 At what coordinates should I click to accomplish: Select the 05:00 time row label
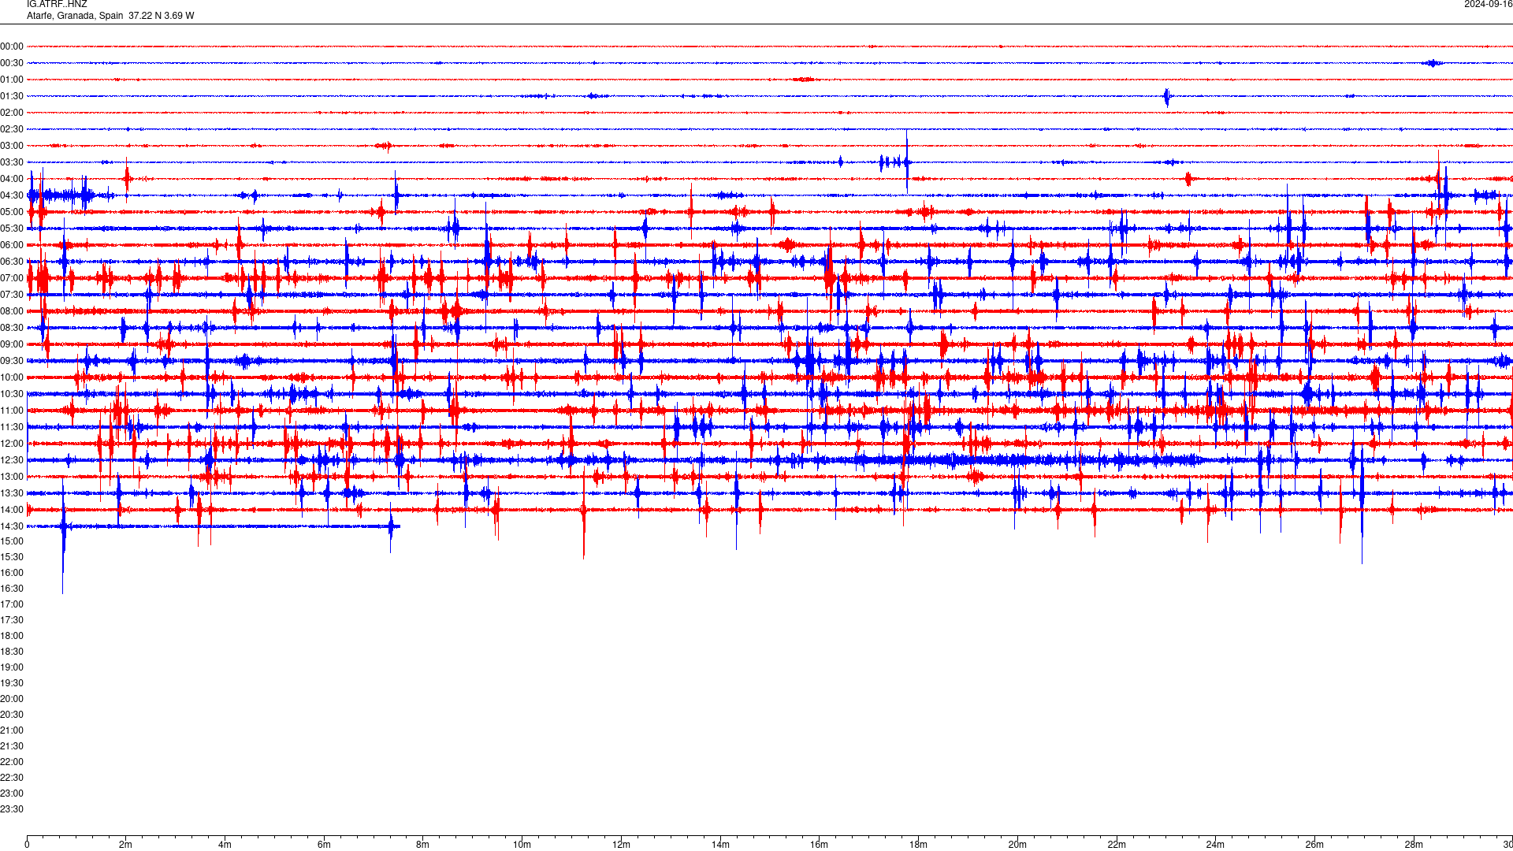coord(12,212)
